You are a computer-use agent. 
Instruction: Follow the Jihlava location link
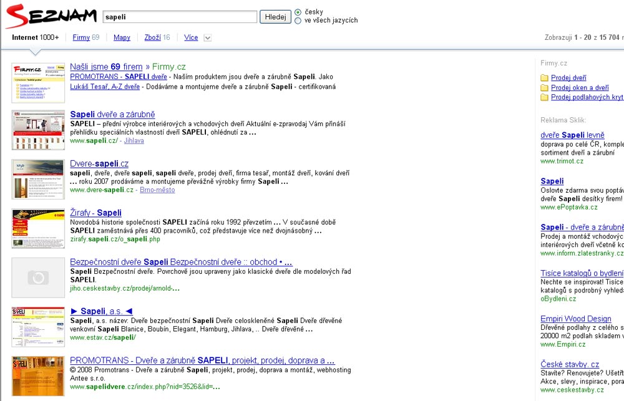(x=134, y=141)
